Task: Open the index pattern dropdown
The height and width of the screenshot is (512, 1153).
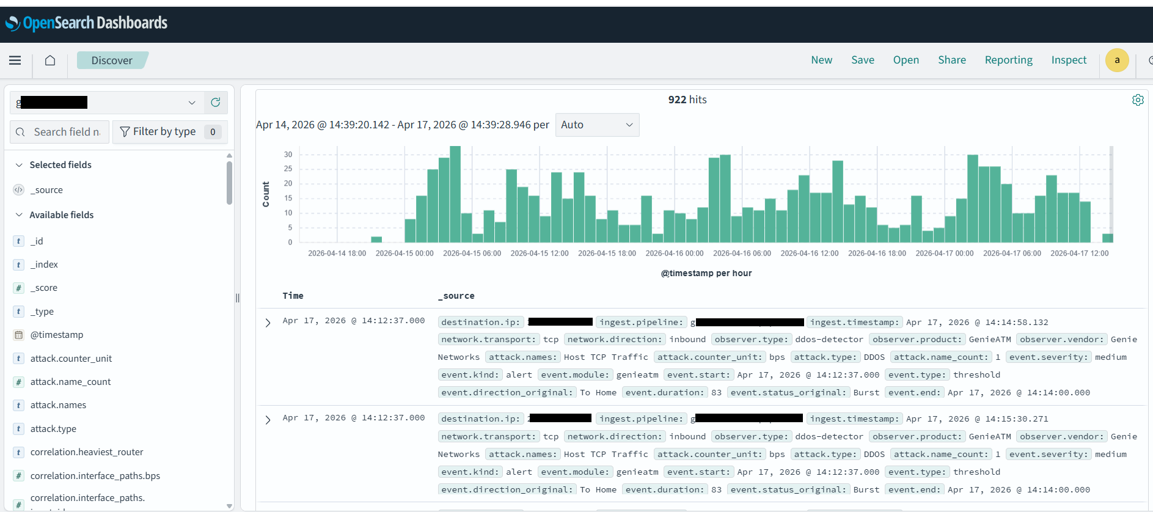Action: (x=191, y=103)
